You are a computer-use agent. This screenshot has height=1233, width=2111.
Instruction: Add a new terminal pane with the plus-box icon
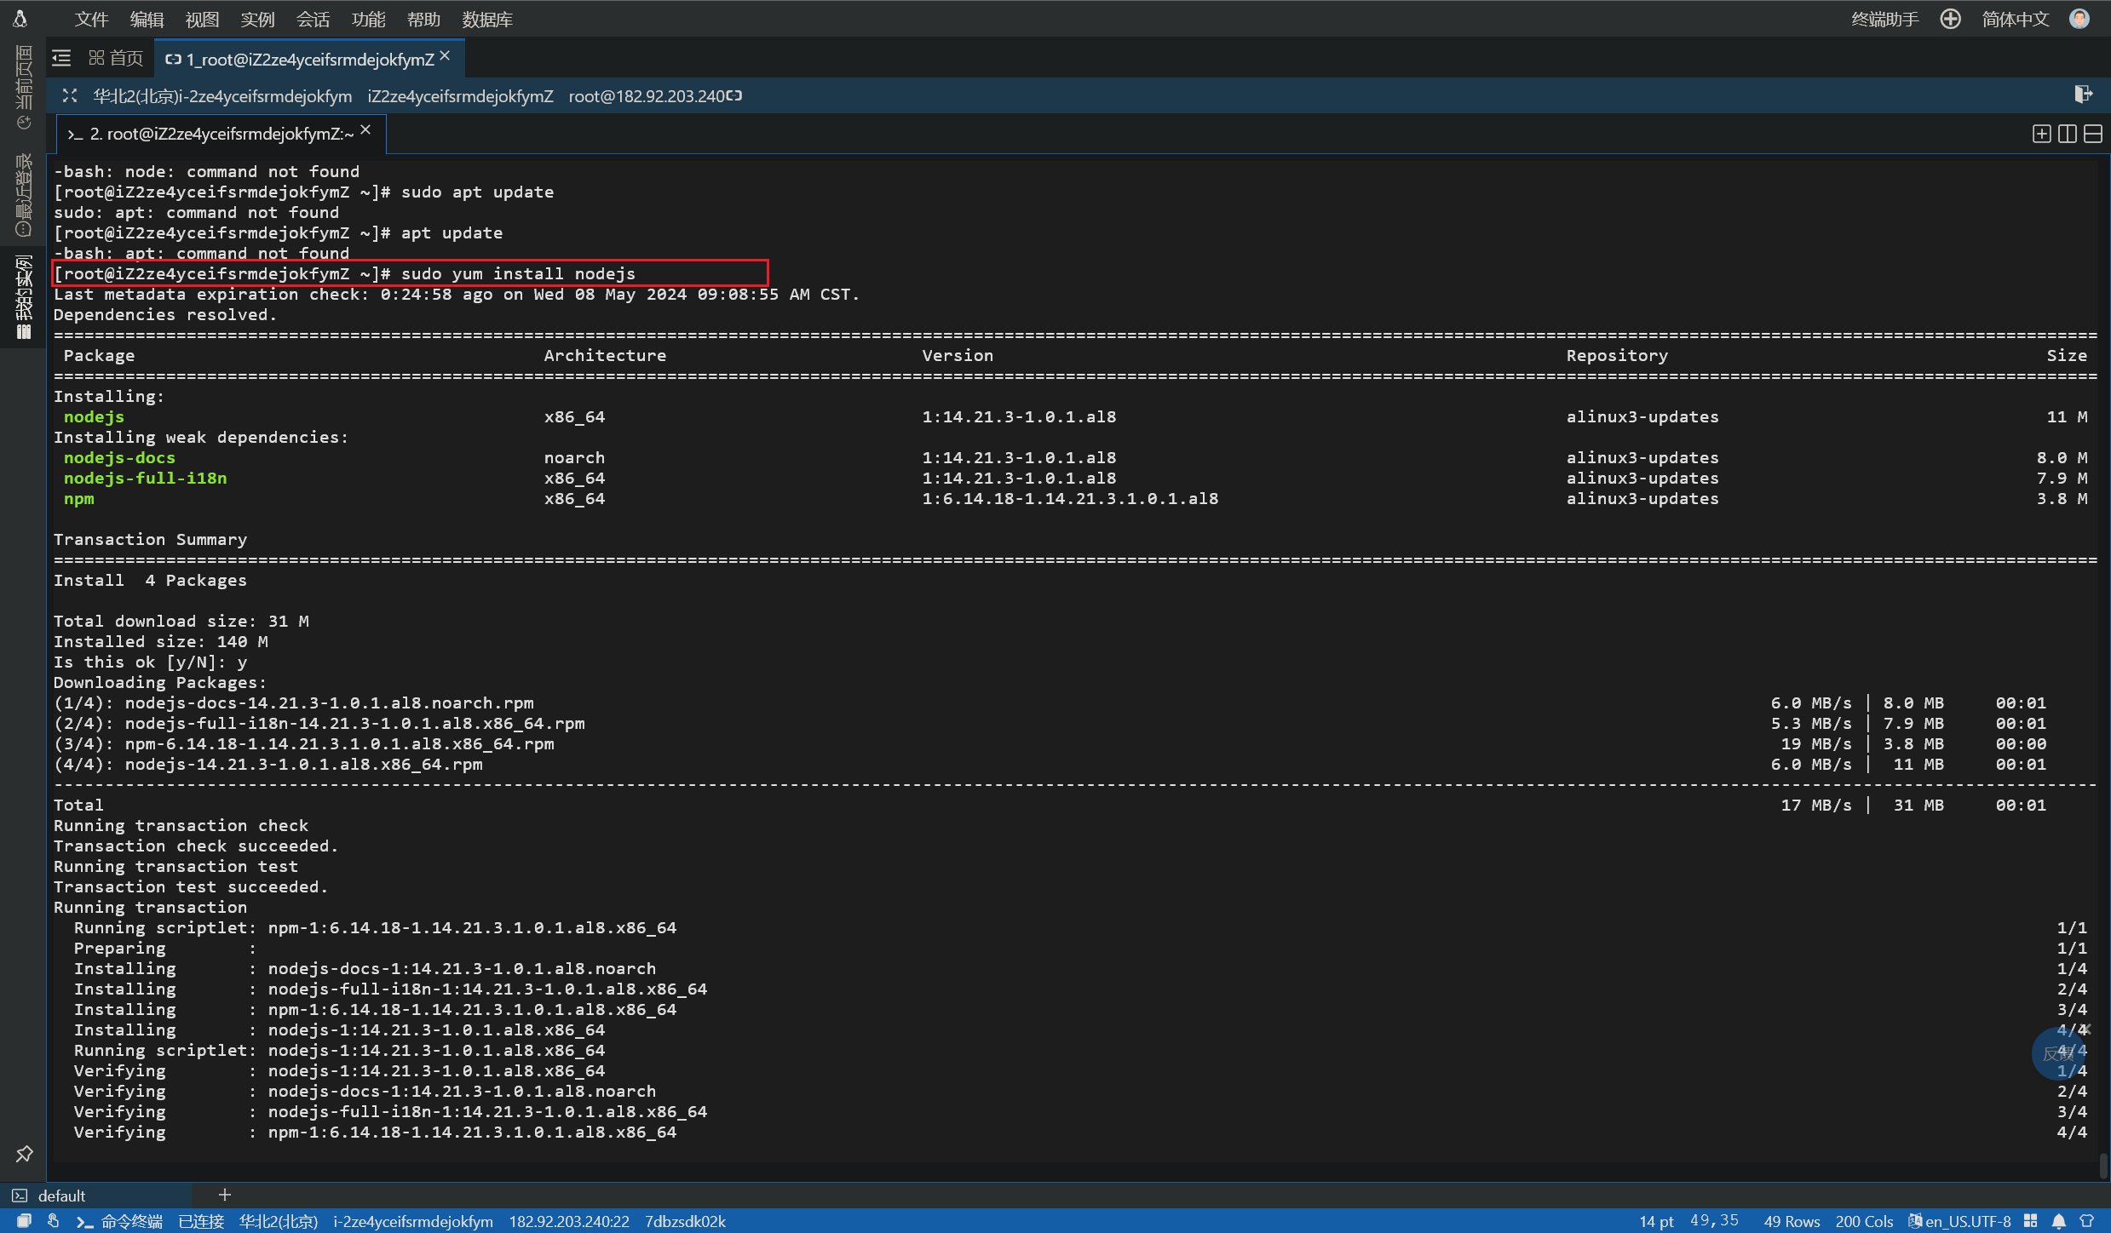click(x=2041, y=134)
